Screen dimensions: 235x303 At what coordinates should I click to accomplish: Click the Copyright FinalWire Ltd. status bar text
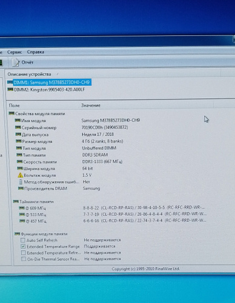tap(145, 269)
